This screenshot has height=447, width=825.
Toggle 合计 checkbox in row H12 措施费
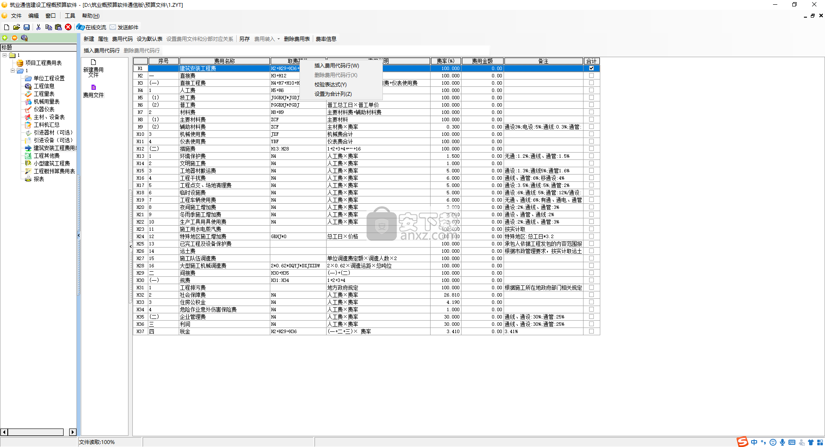coord(591,149)
